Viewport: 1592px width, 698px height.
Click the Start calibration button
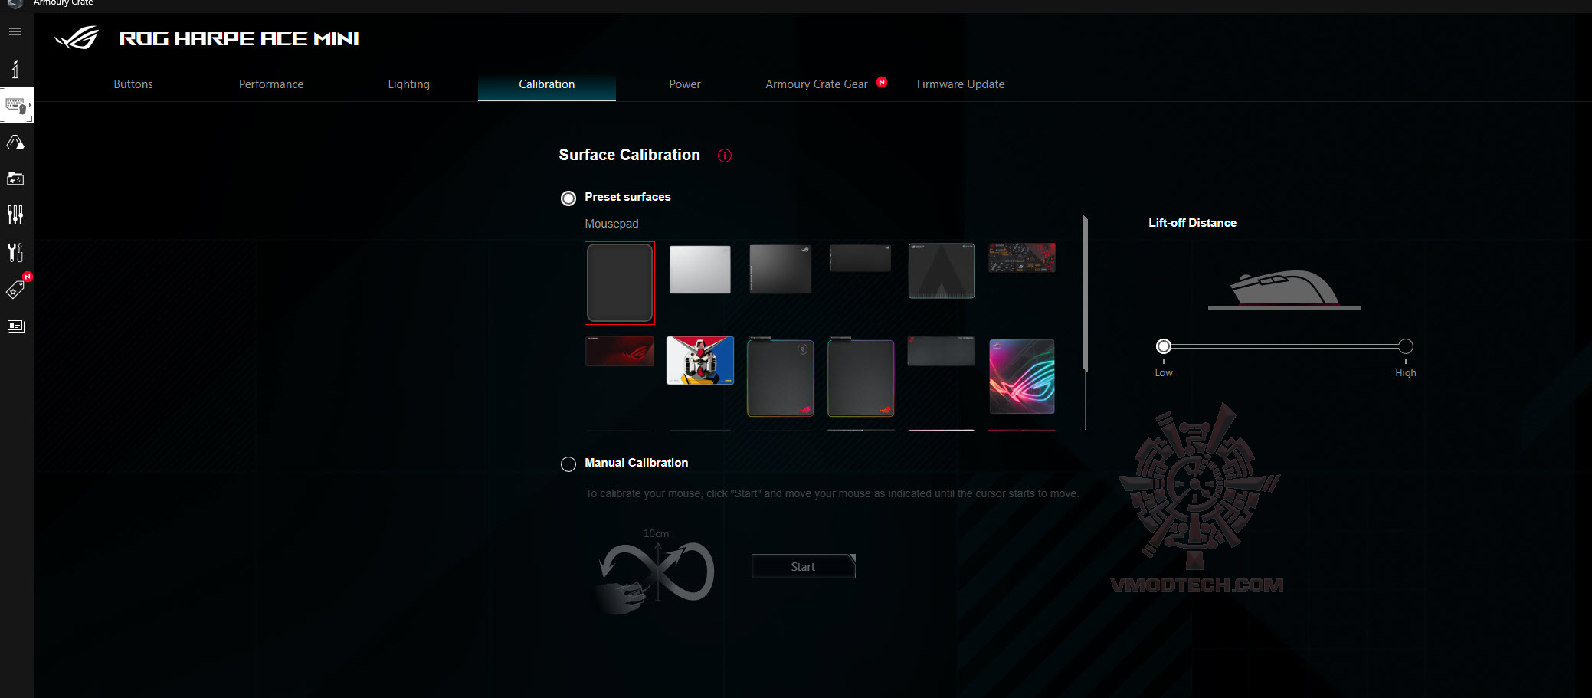(x=803, y=566)
